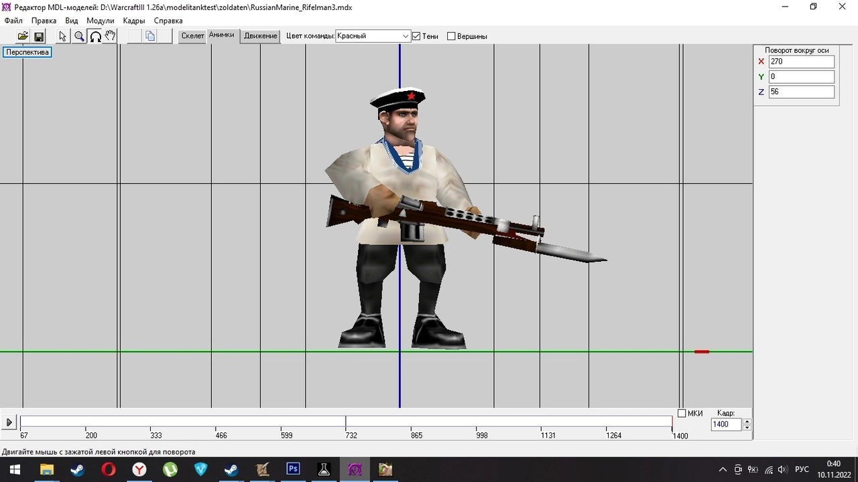This screenshot has height=482, width=858.
Task: Open the volume control in the tray
Action: [782, 469]
